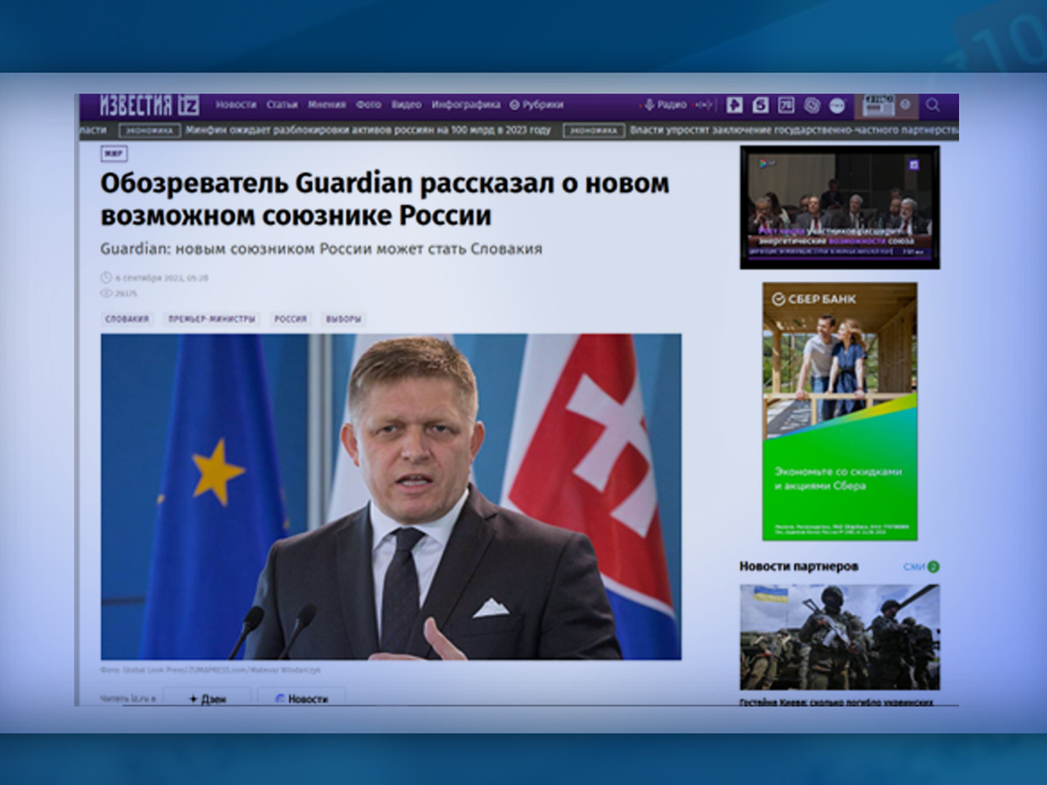
Task: Open the Известия iz logo homepage
Action: coord(149,106)
